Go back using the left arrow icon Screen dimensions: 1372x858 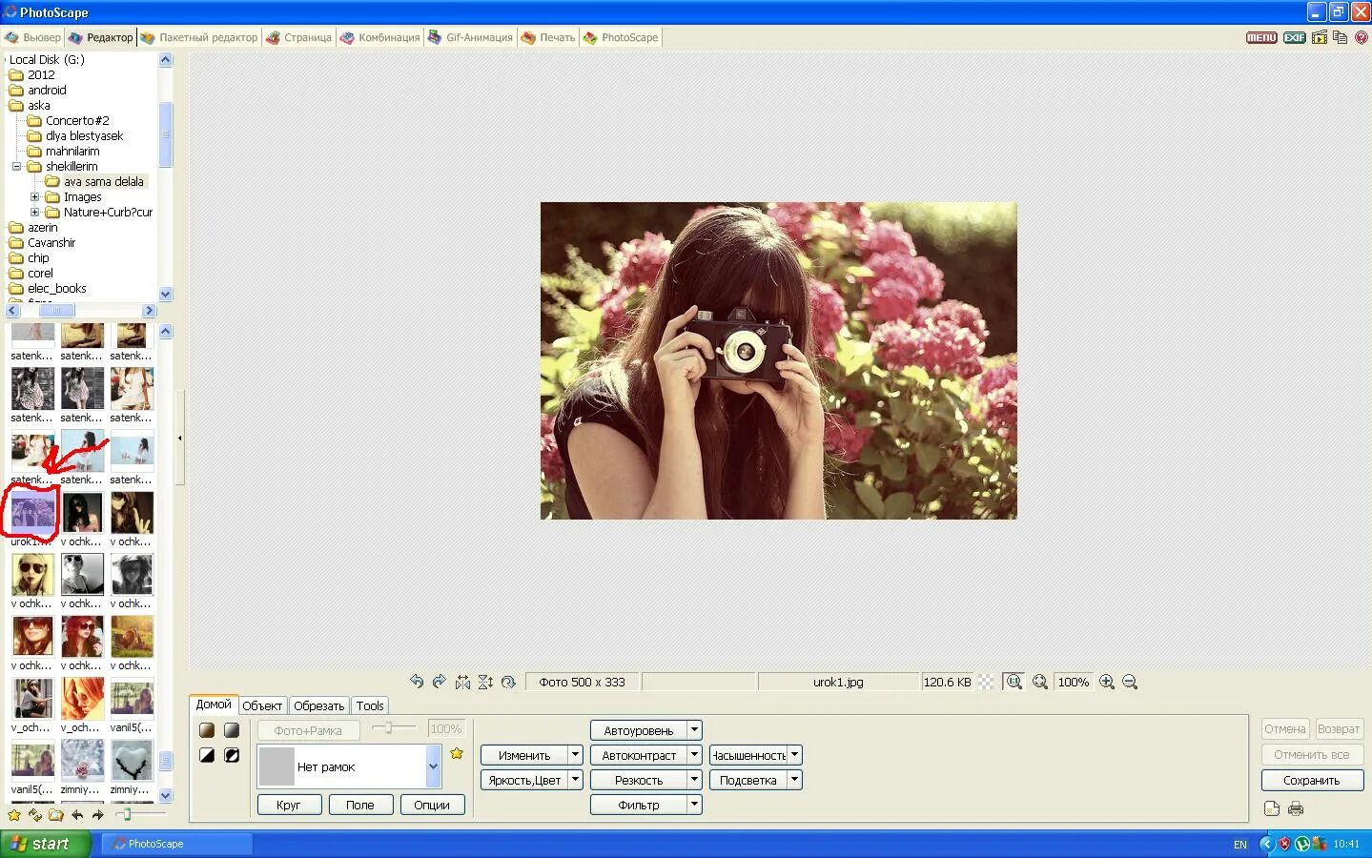(77, 815)
